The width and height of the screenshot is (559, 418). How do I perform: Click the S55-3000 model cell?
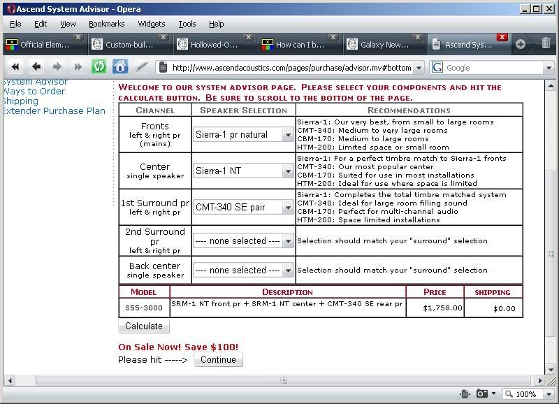pos(144,308)
